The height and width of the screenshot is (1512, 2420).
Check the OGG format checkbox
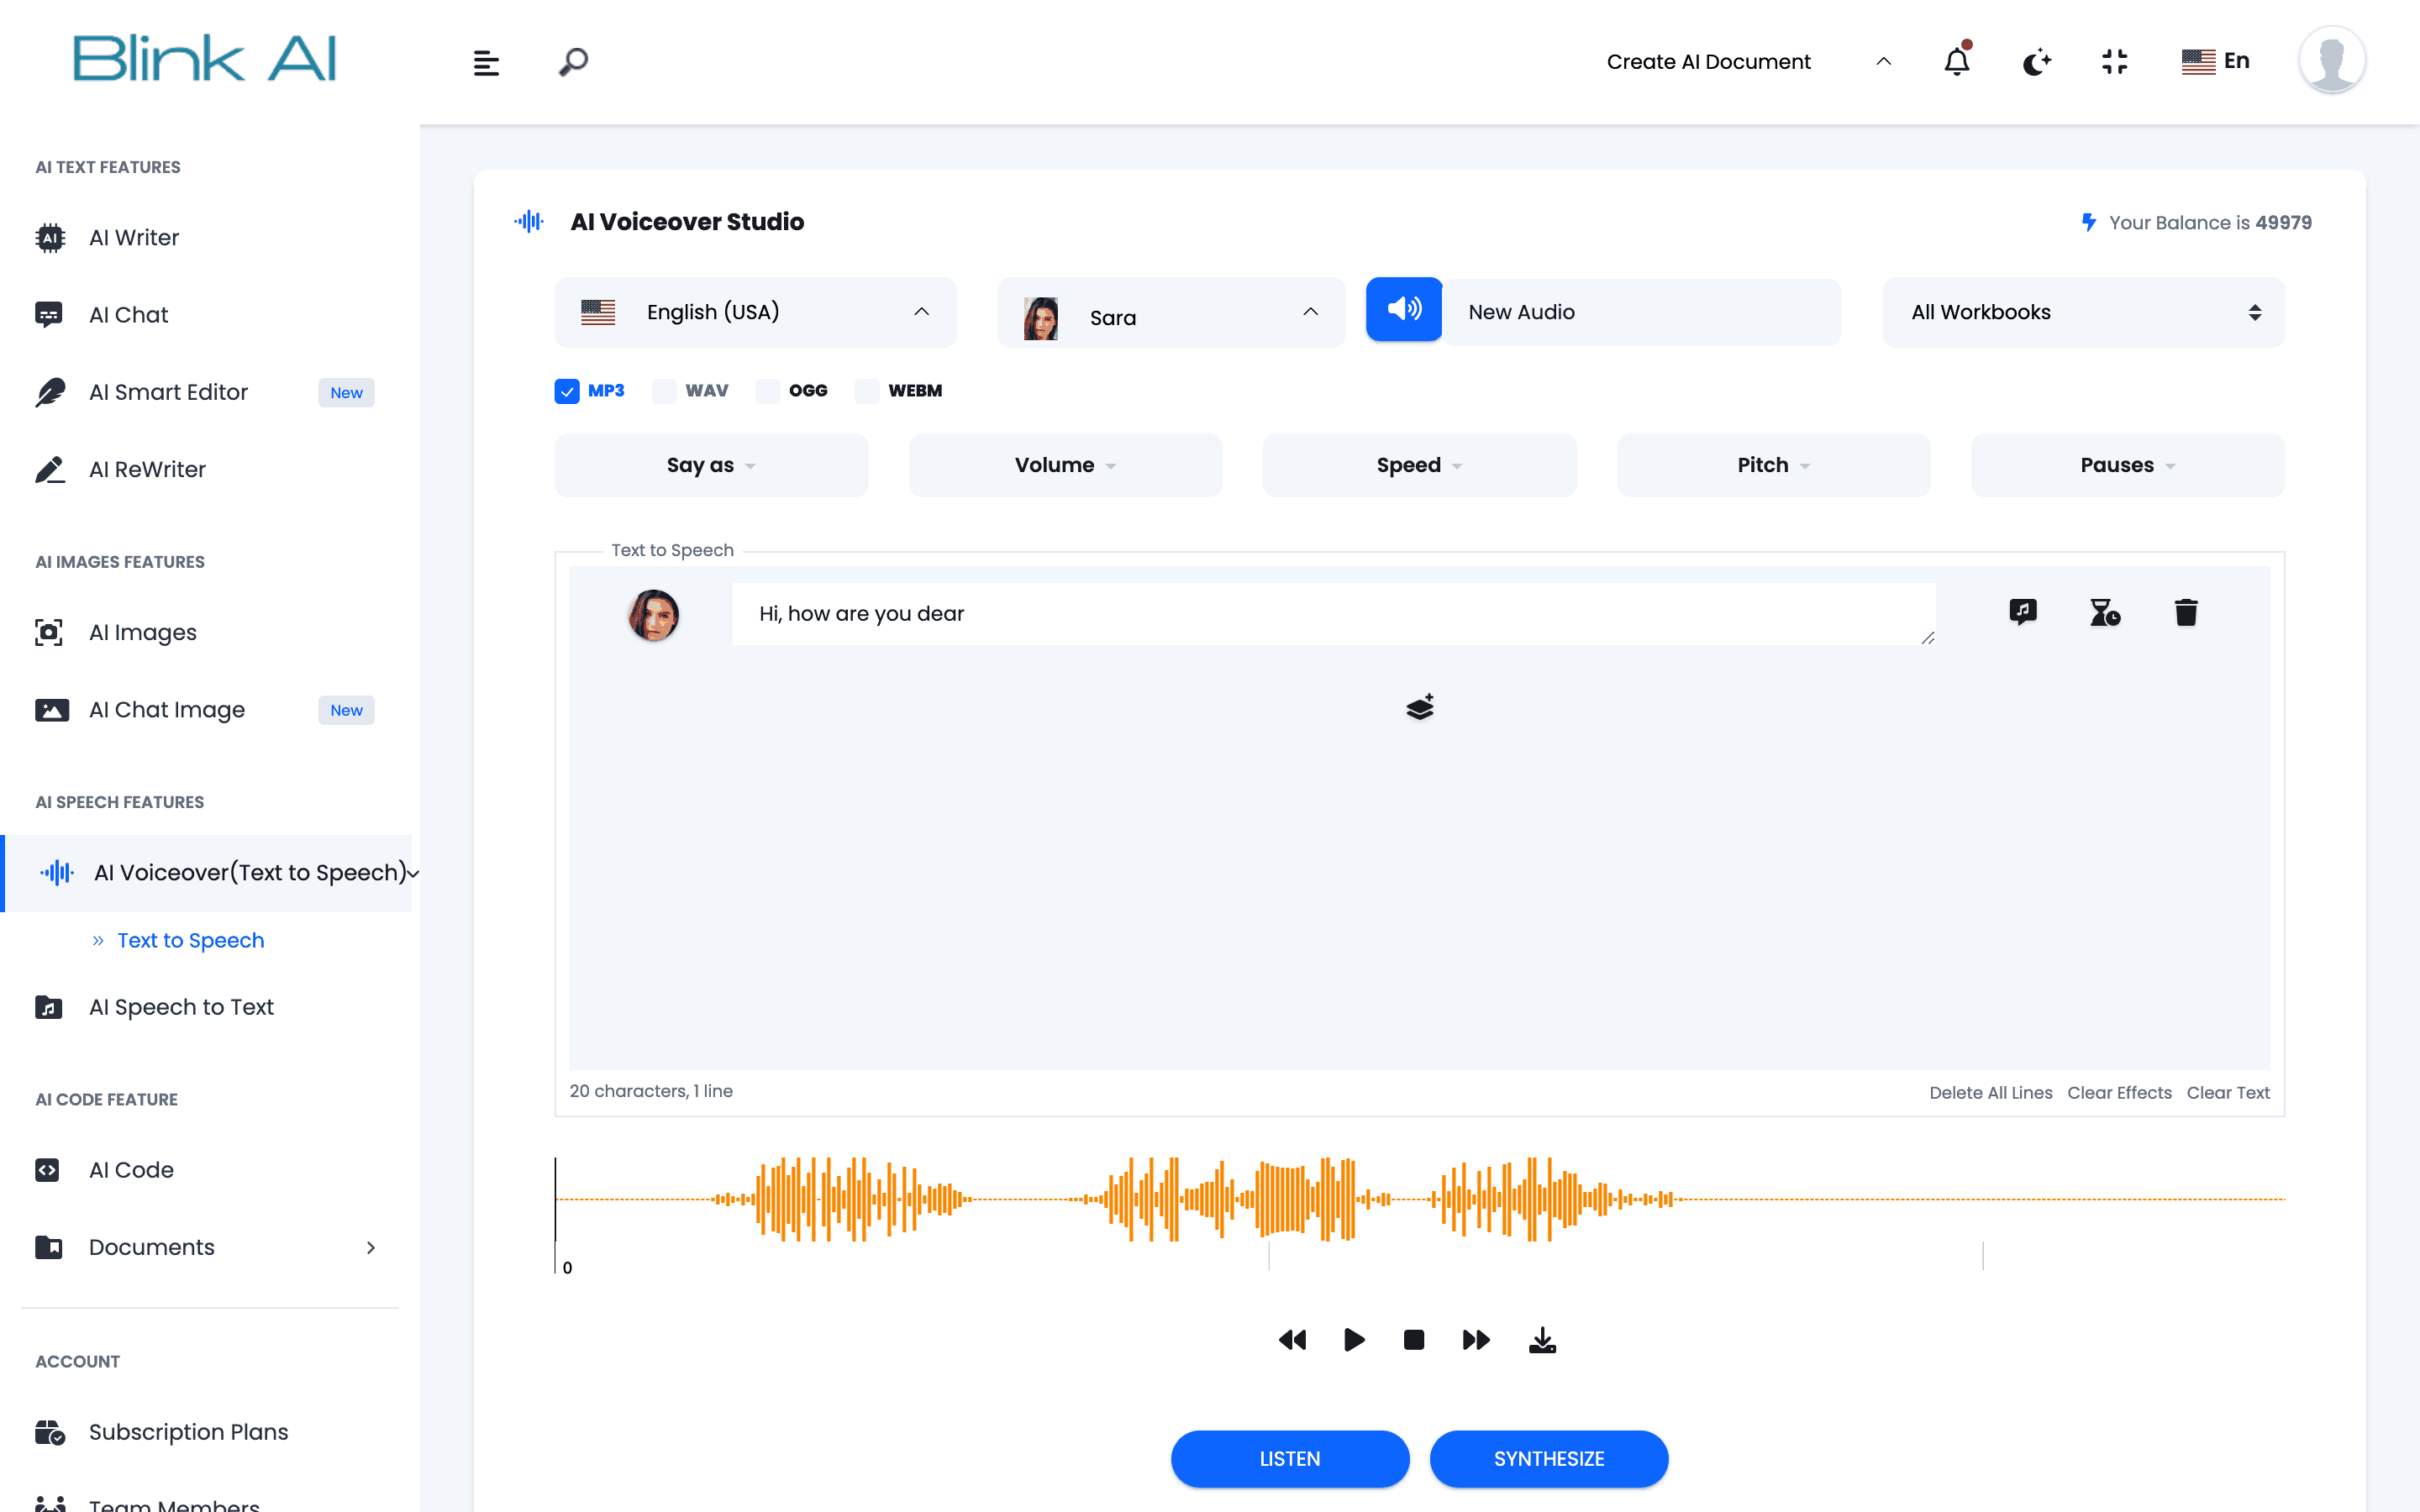pos(768,391)
